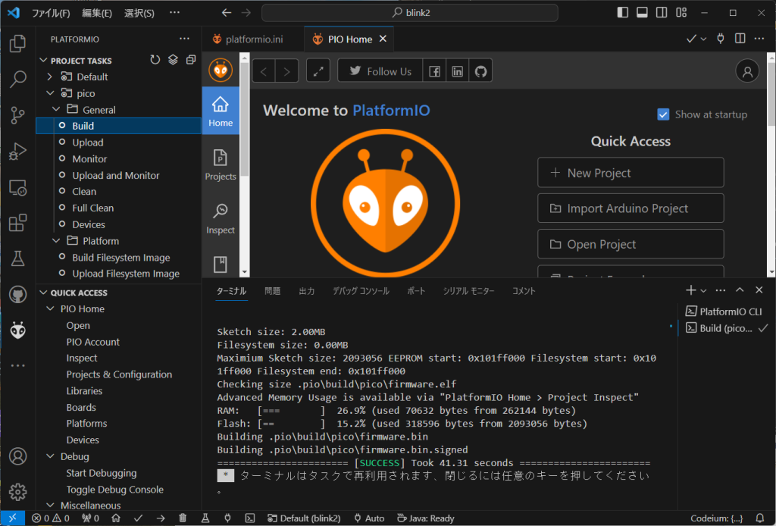
Task: Click the trash Clean icon in status bar
Action: (x=183, y=518)
